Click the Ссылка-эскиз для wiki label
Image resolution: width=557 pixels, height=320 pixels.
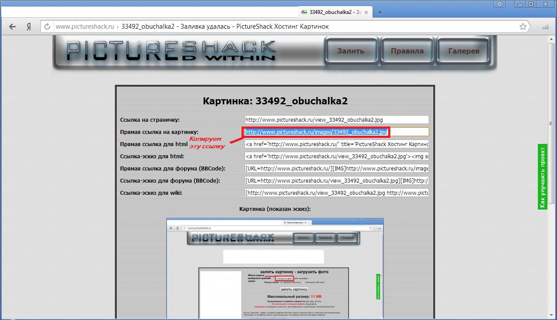click(151, 193)
